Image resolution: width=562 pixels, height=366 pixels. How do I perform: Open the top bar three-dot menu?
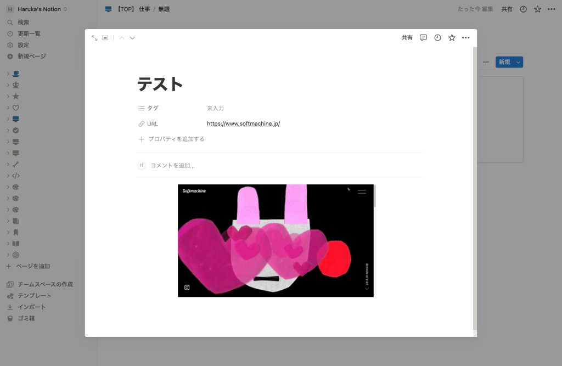point(551,9)
